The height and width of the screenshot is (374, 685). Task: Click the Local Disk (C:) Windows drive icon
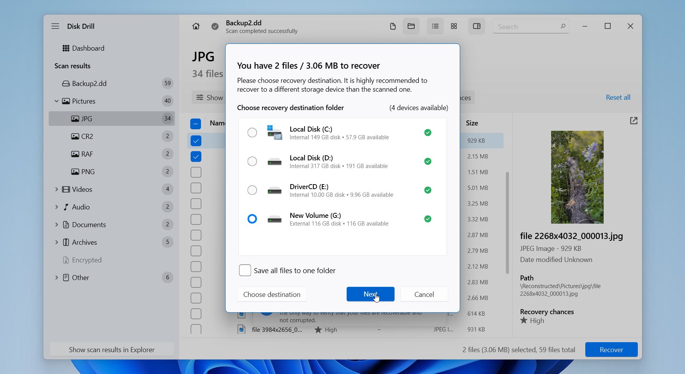tap(275, 132)
